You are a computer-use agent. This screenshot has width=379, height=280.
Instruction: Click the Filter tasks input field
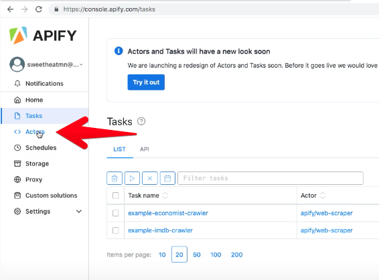point(271,178)
